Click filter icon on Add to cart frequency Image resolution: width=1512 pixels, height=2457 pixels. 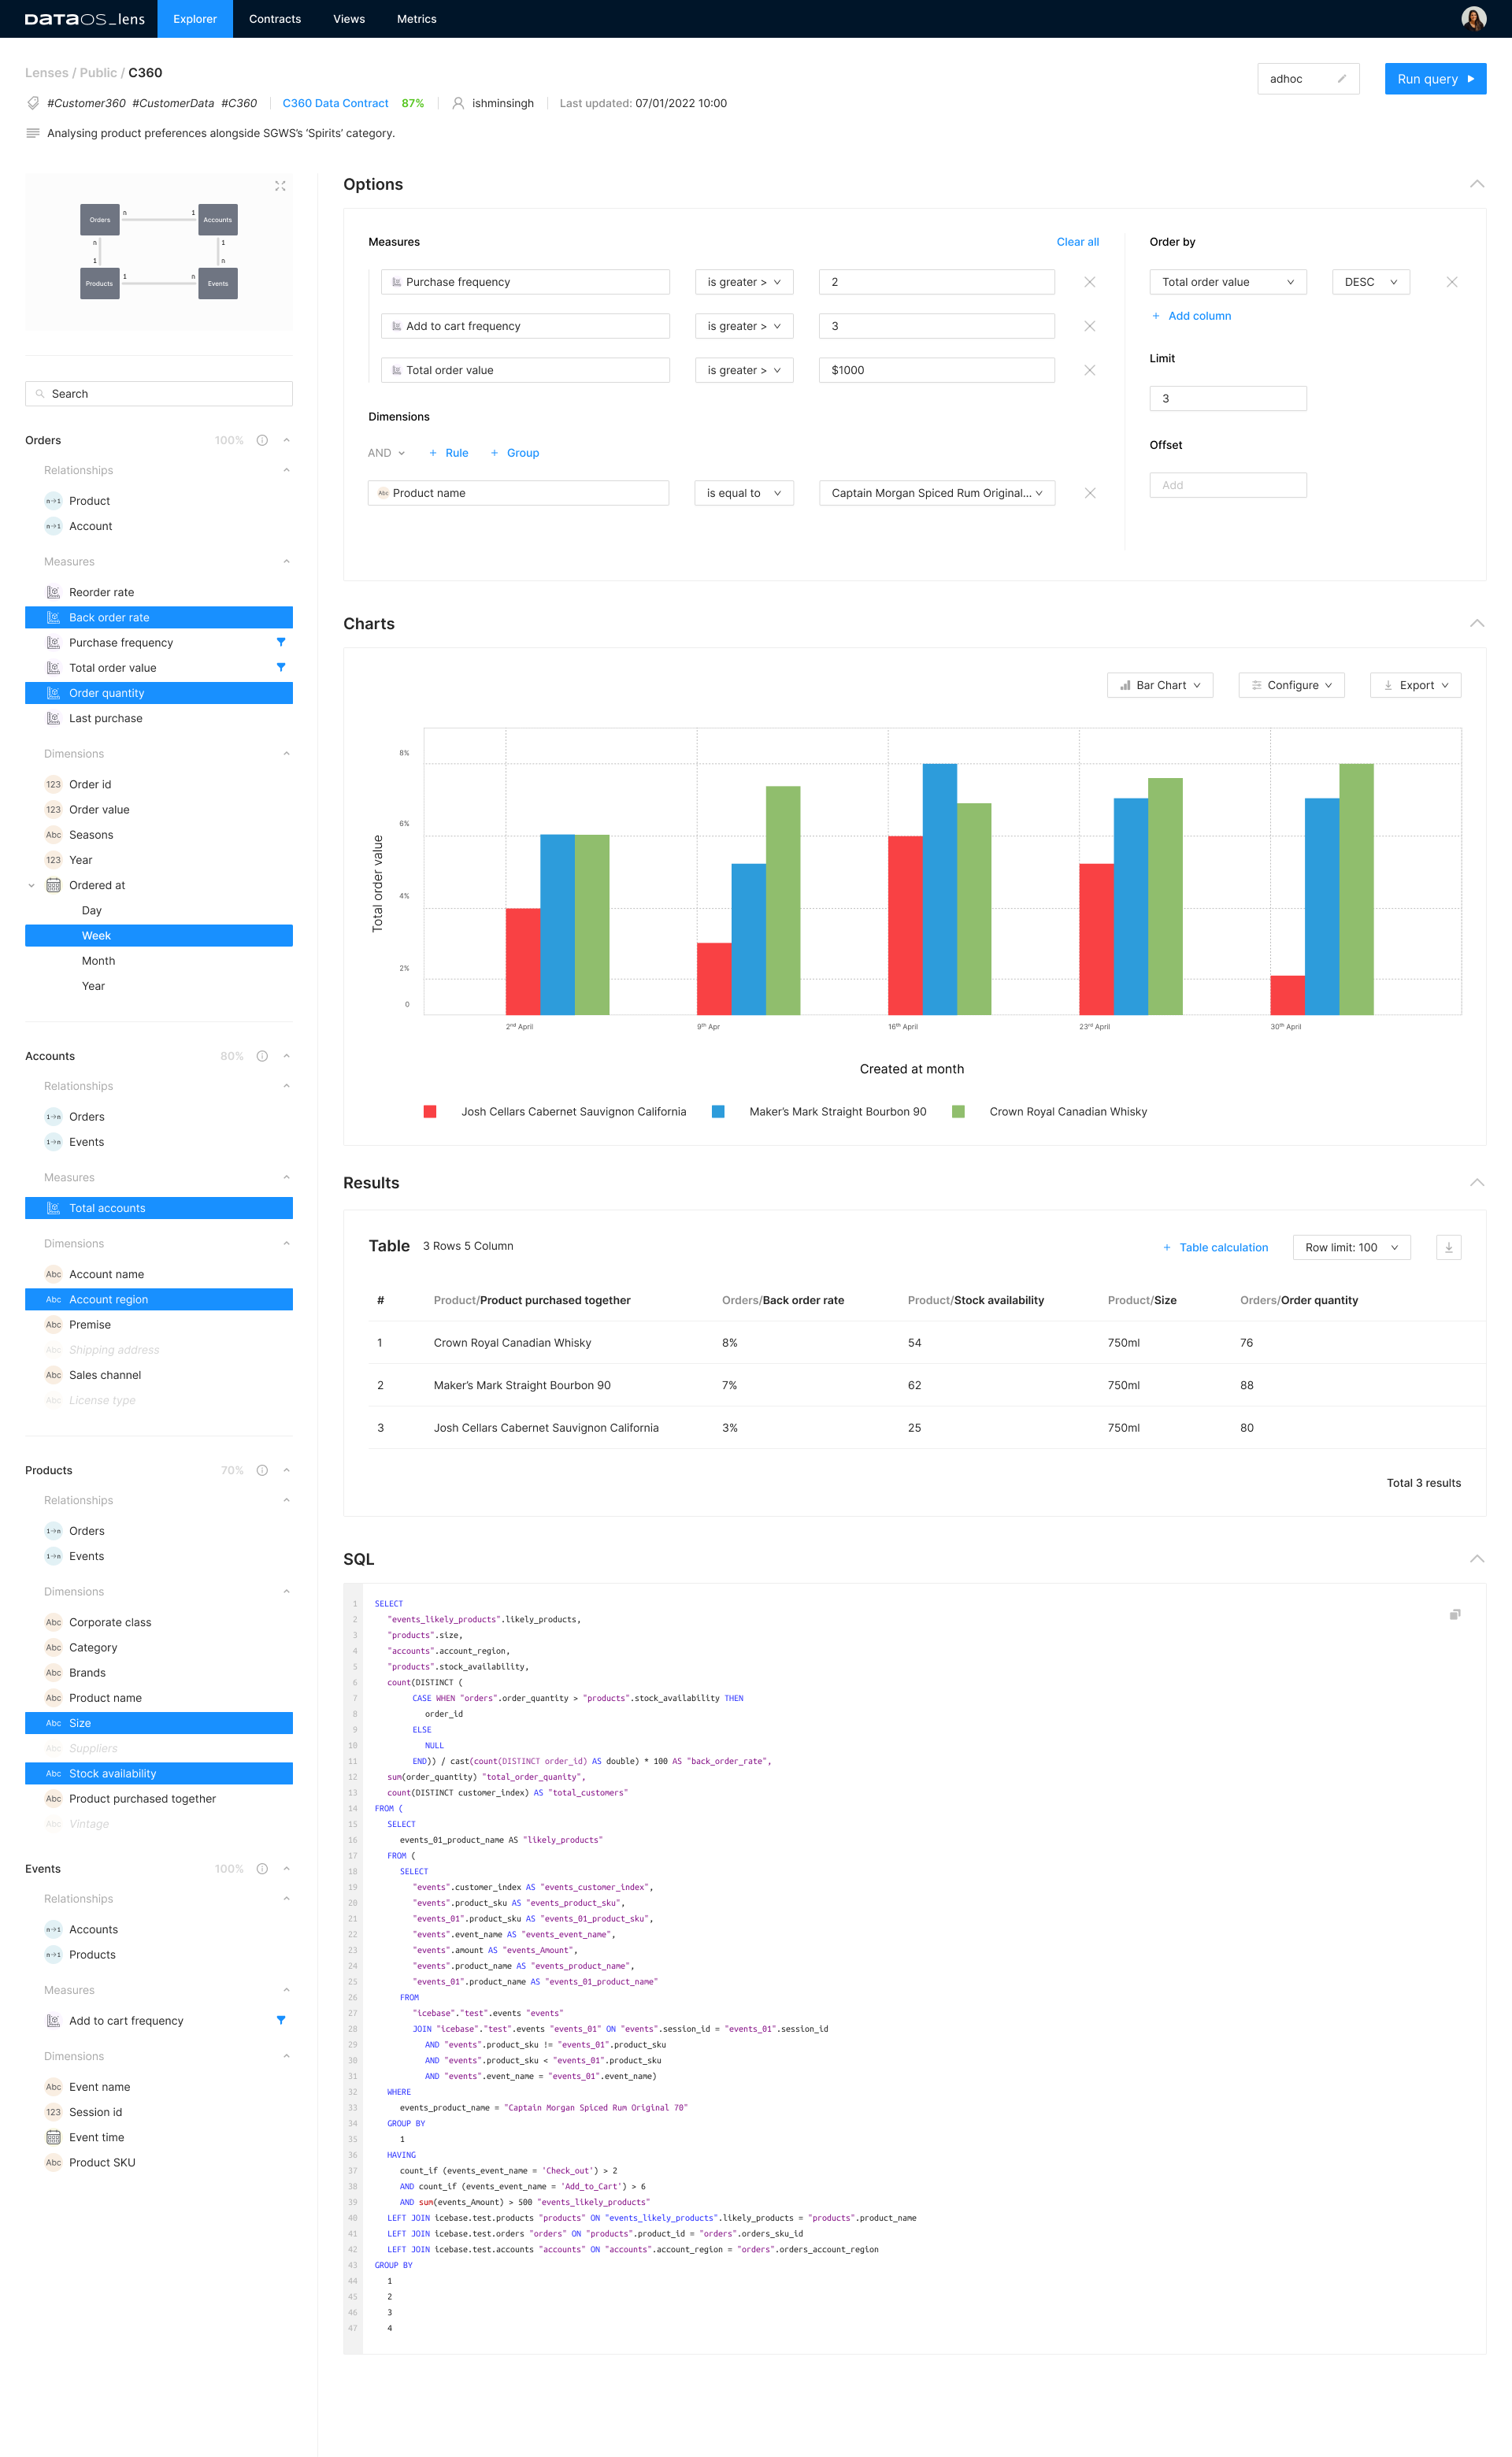pyautogui.click(x=281, y=2020)
